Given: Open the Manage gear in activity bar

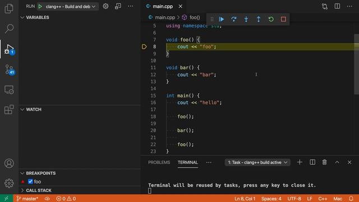Looking at the screenshot, I should tap(9, 183).
